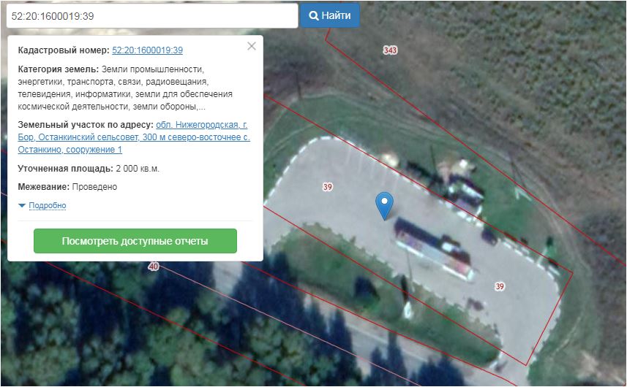Image resolution: width=627 pixels, height=387 pixels.
Task: Click the Земельный участок по адресу label
Action: click(x=86, y=125)
